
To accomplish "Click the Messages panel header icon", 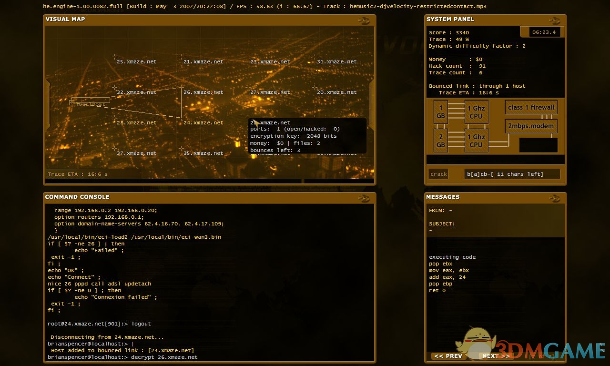I will (x=554, y=198).
